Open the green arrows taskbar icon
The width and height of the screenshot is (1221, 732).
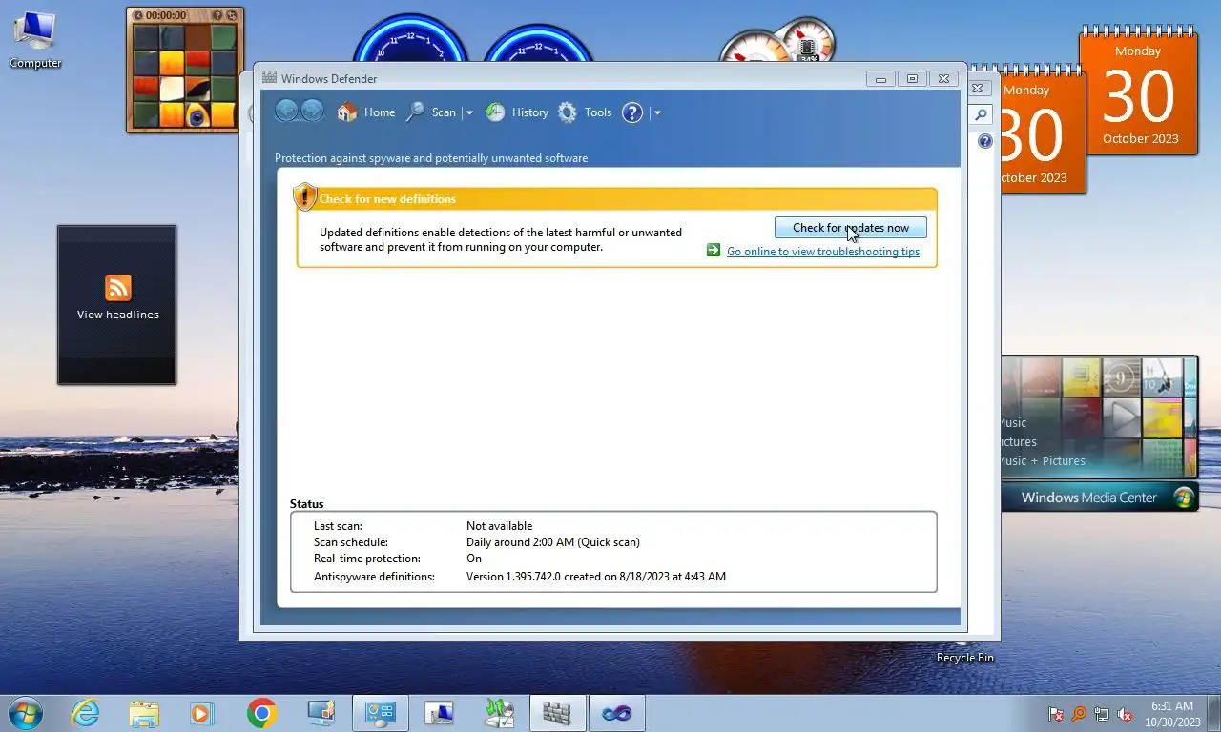point(498,712)
